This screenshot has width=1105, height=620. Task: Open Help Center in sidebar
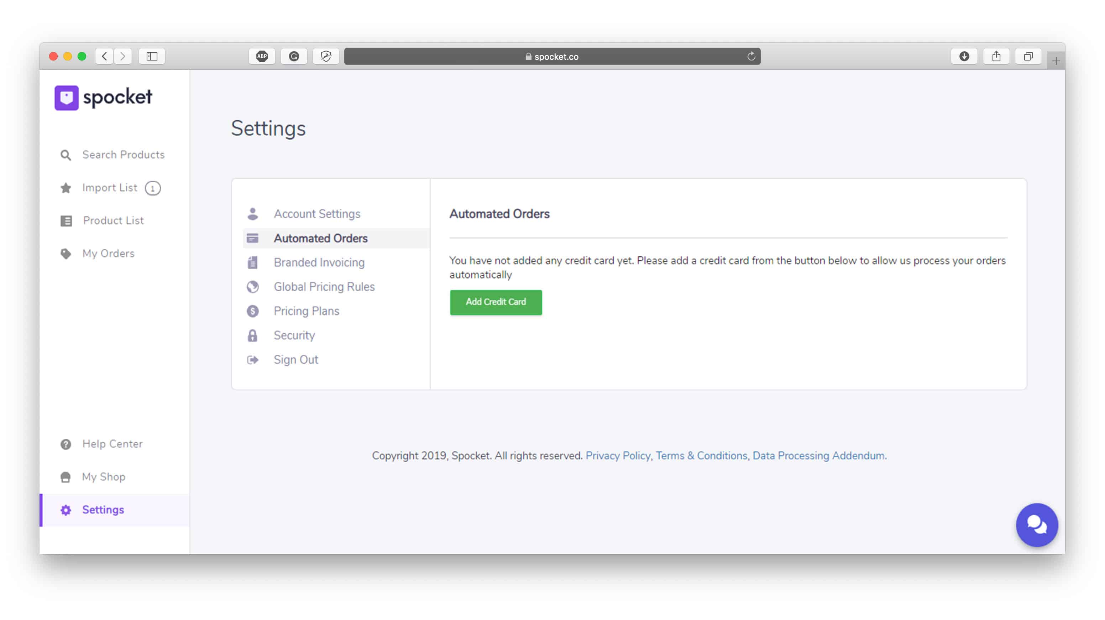pos(115,444)
